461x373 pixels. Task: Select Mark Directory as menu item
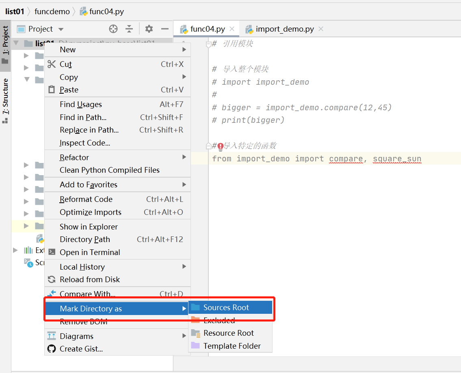[x=117, y=309]
